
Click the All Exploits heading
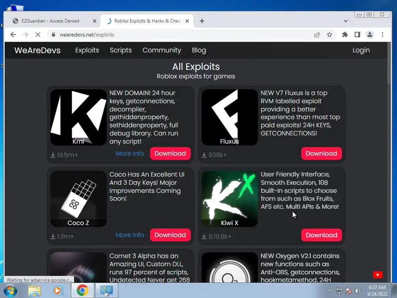[x=196, y=67]
